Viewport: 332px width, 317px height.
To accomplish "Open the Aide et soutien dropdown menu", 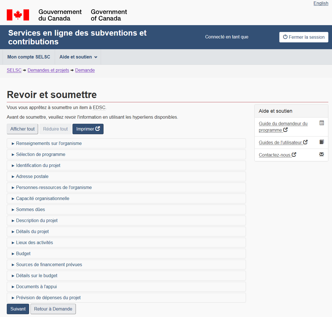I will (78, 57).
